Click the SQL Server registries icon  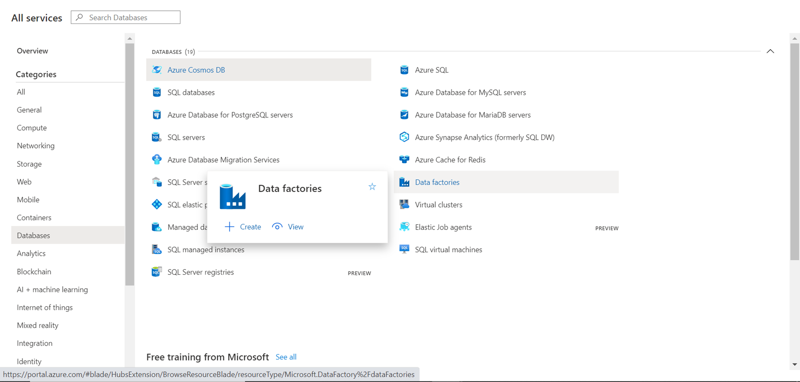pos(157,272)
